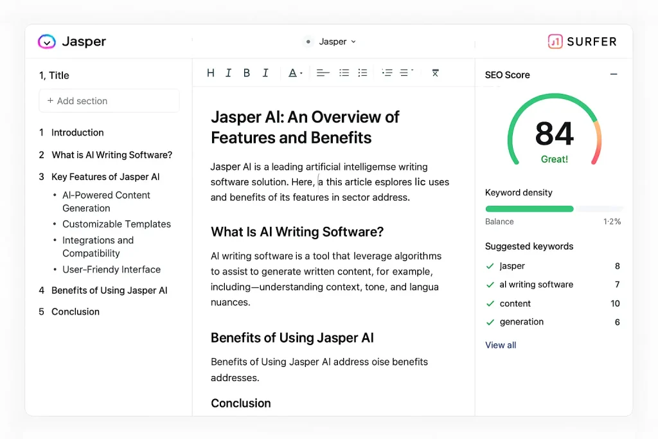The image size is (658, 439).
Task: Open the Conclusion section from the sidebar
Action: [x=75, y=312]
